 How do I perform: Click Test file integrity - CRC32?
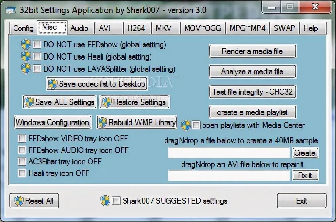click(253, 92)
